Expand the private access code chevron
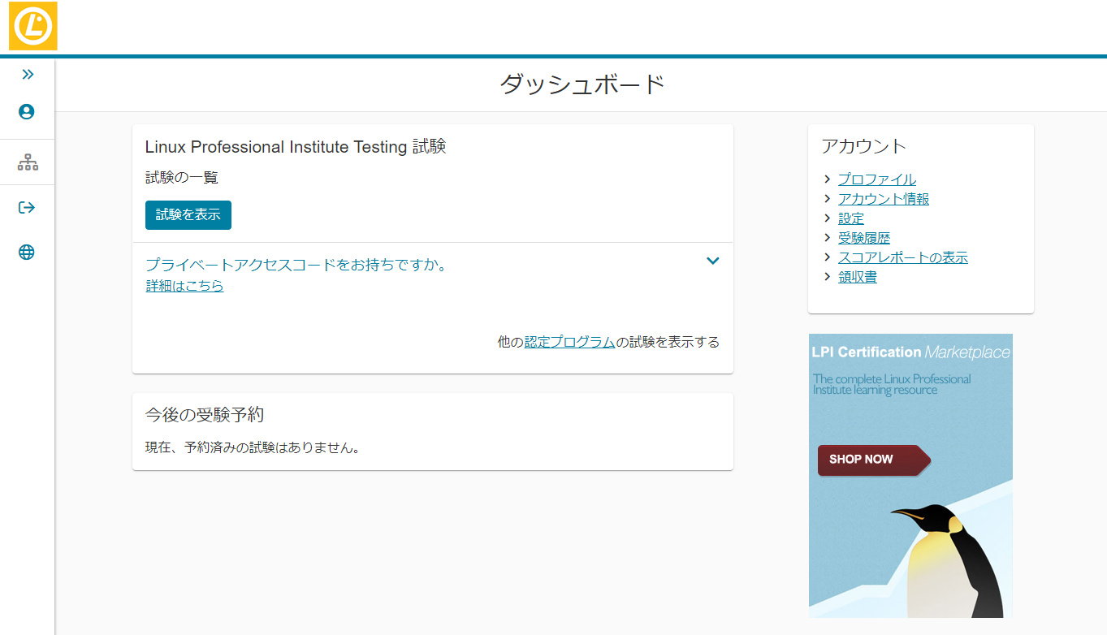 coord(713,261)
